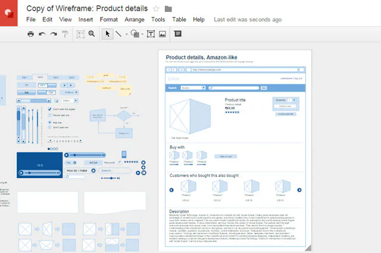The image size is (381, 253).
Task: Activate the Paint format roller tool
Action: pos(65,34)
